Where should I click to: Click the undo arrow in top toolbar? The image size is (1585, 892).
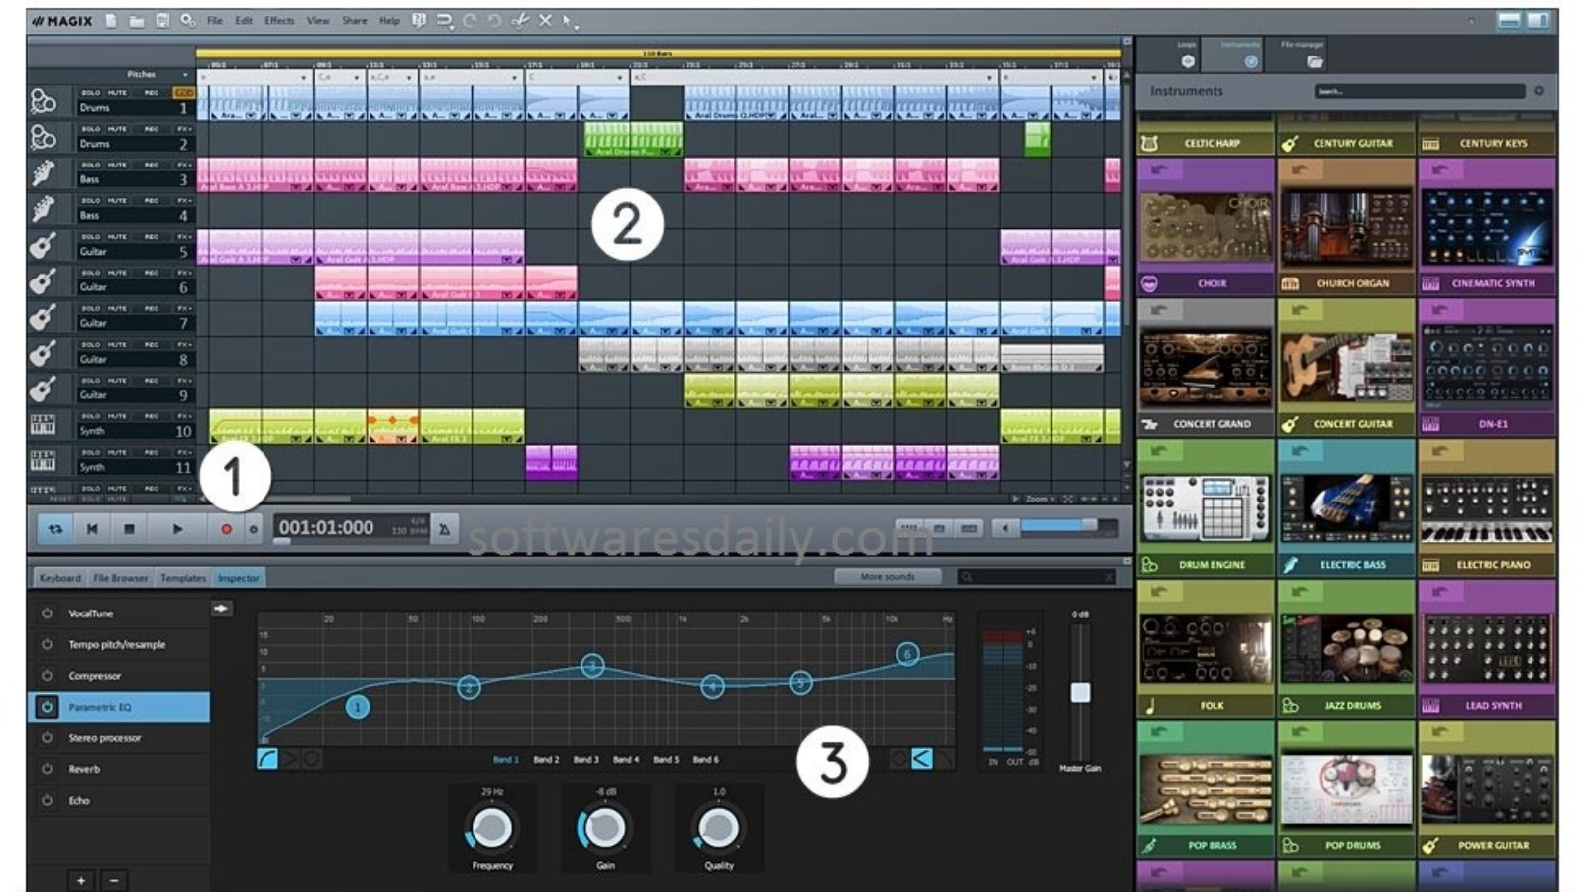click(494, 20)
